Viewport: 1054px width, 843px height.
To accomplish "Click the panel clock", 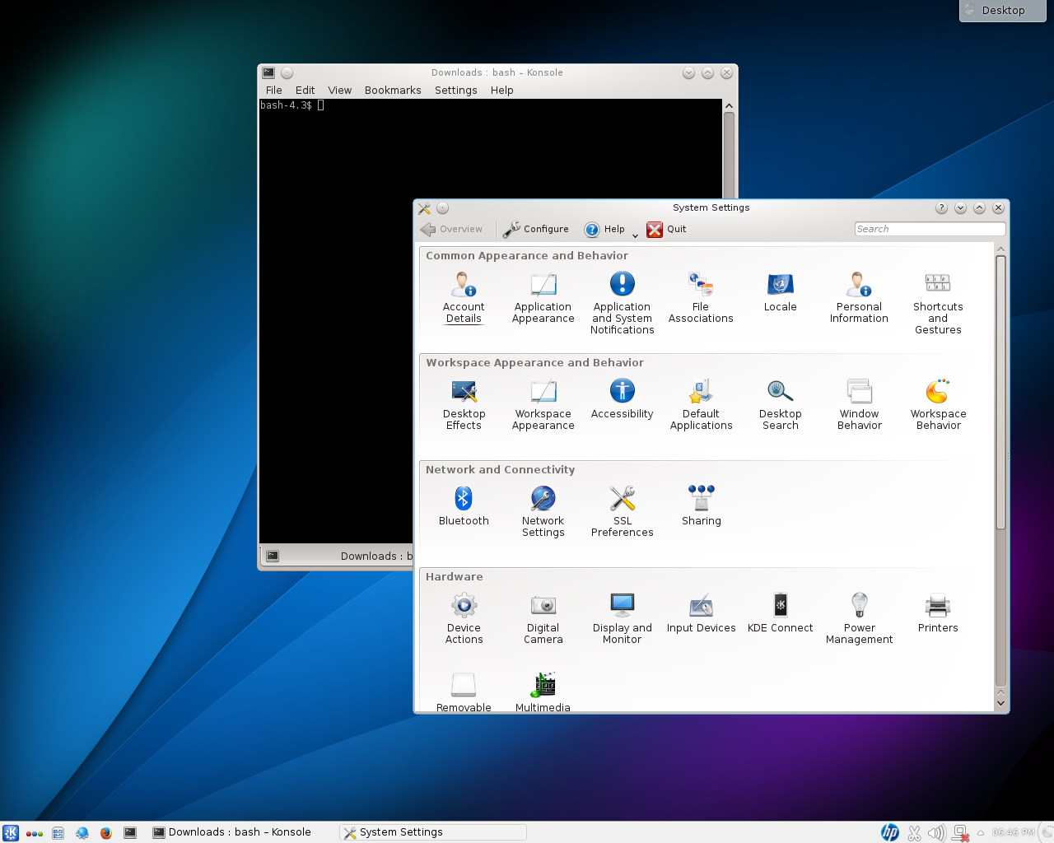I will pos(1013,832).
